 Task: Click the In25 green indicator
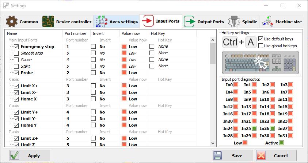pos(254,128)
